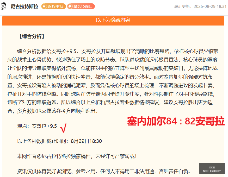
Task: Click the 未经许可严禁转载 copyright line
Action: (x=77, y=156)
